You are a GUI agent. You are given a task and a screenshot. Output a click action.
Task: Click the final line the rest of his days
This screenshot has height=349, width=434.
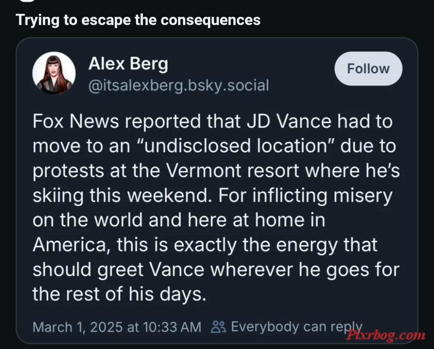pos(120,294)
